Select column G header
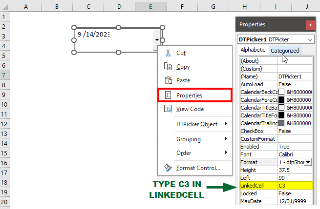 213,7
